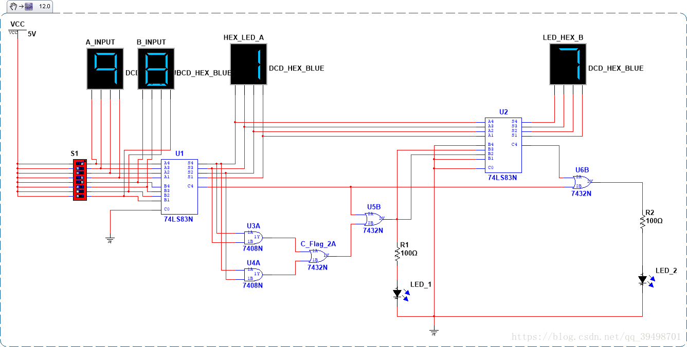Select the U5B OR gate symbol
The image size is (687, 347).
[x=374, y=219]
